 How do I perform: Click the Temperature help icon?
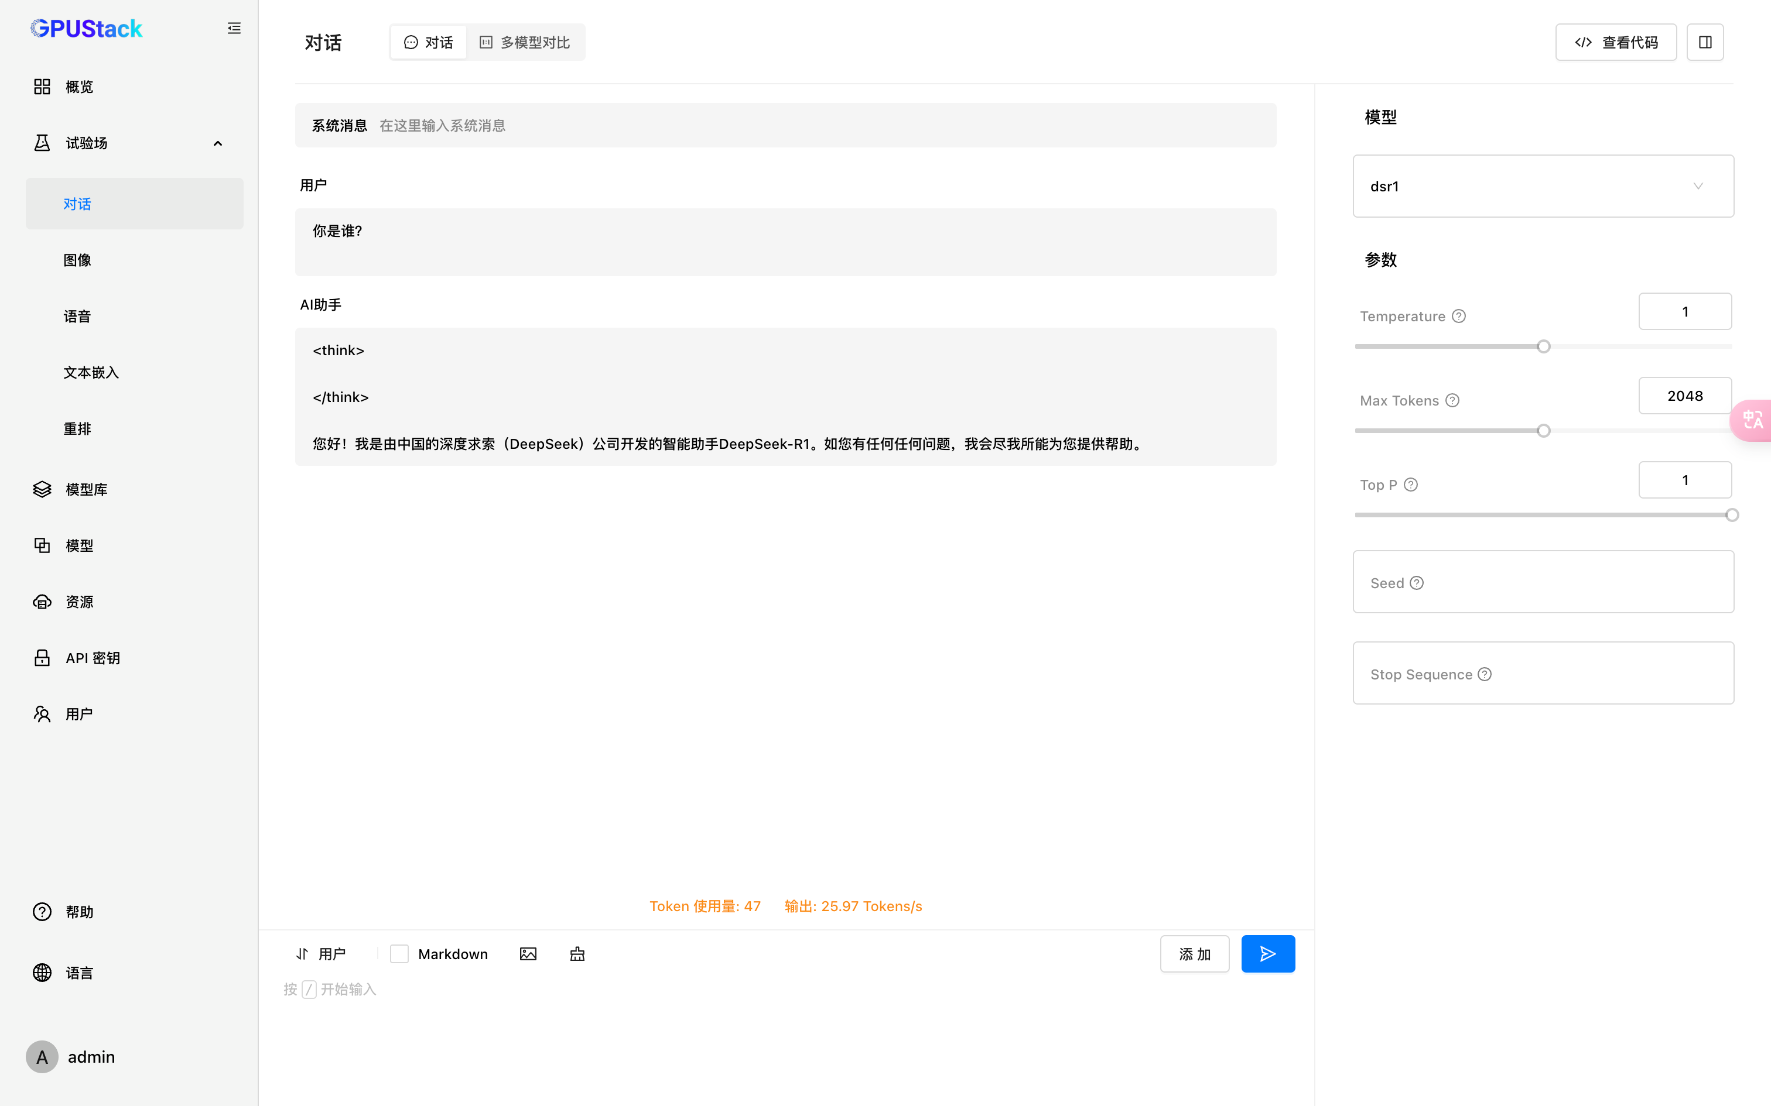click(1458, 316)
